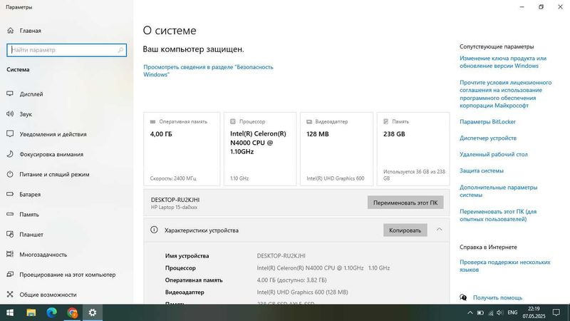The image size is (570, 321).
Task: Click the Видеоадаптер info card
Action: [x=336, y=149]
